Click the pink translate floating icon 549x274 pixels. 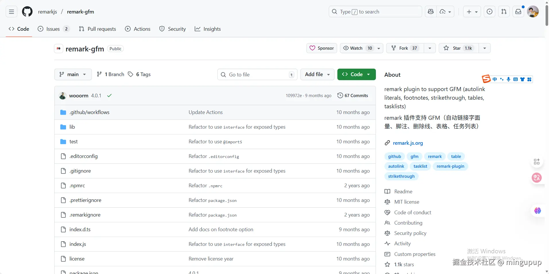tap(537, 178)
